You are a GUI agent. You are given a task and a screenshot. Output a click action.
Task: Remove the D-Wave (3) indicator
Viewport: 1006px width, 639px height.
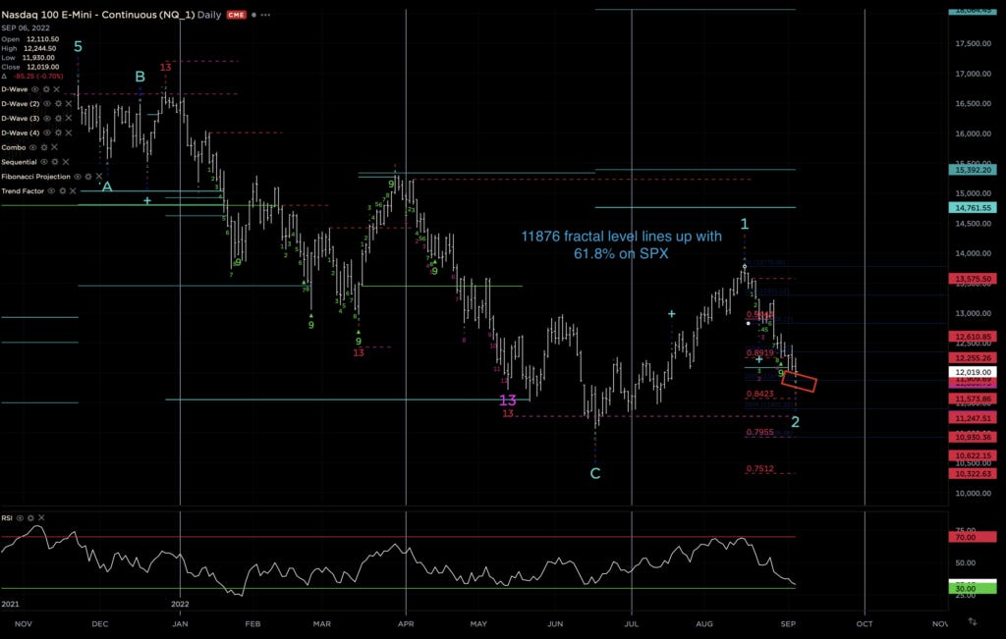(69, 118)
